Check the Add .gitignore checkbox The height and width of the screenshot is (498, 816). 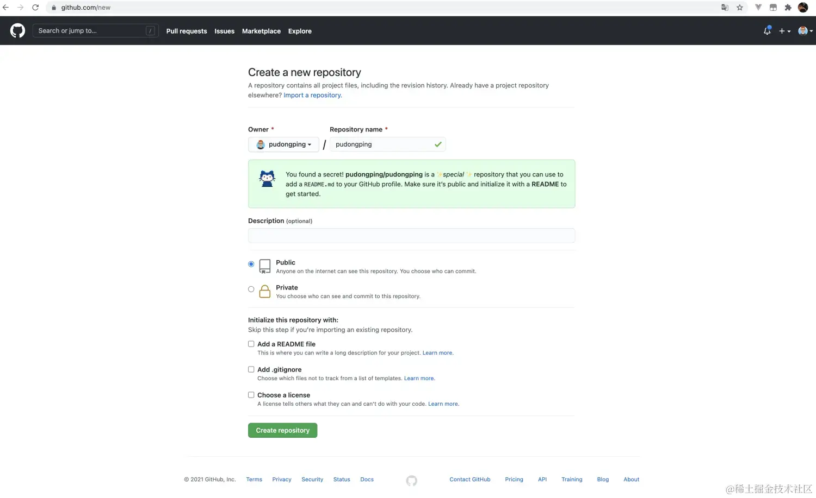point(251,369)
